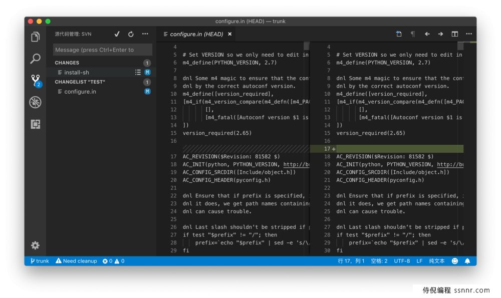Change the indentation spaces setting
The height and width of the screenshot is (298, 501).
pos(379,261)
